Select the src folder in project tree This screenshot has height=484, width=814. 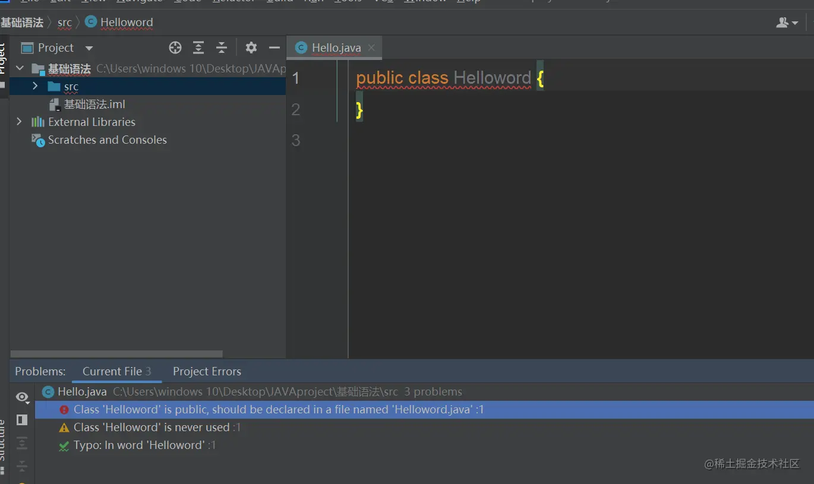coord(147,86)
